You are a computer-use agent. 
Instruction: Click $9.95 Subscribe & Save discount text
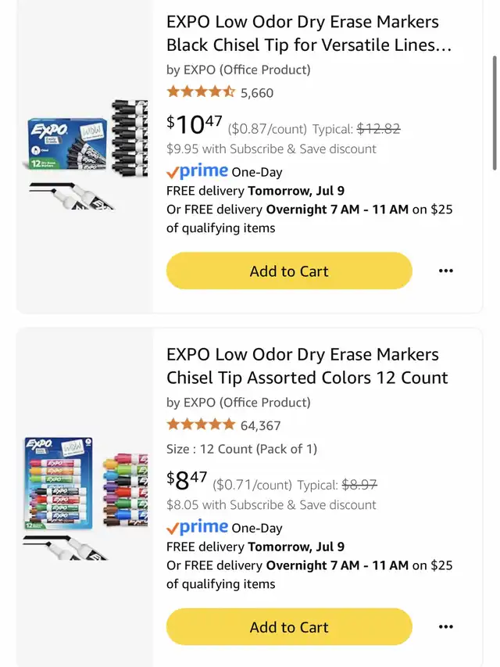click(x=271, y=149)
